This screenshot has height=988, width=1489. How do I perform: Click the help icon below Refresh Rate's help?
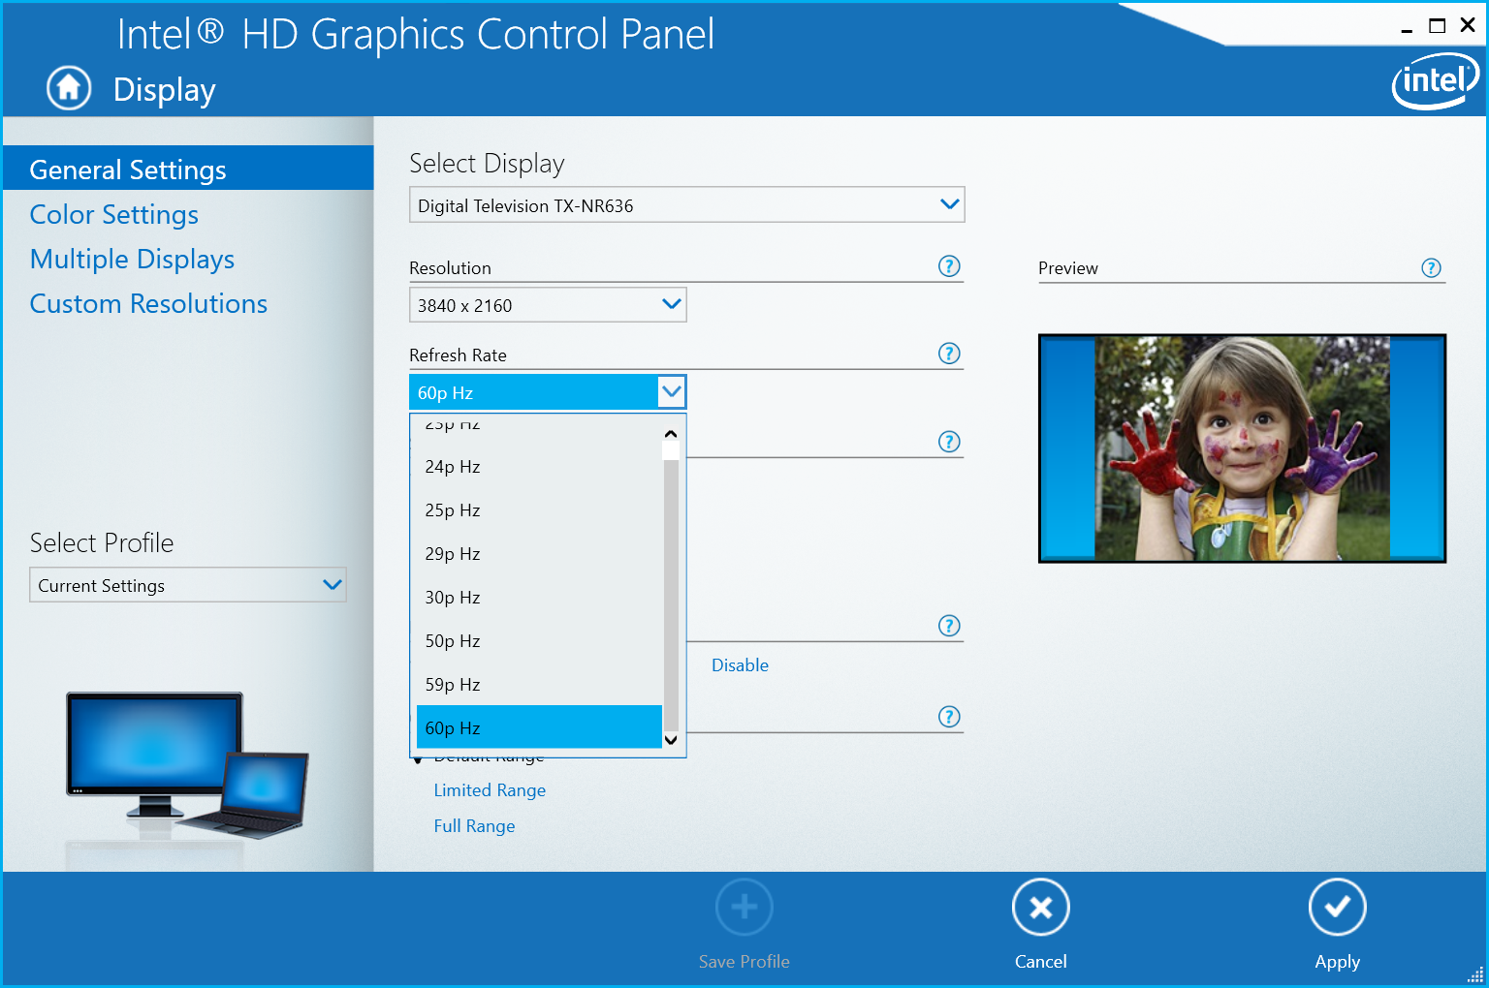(949, 442)
